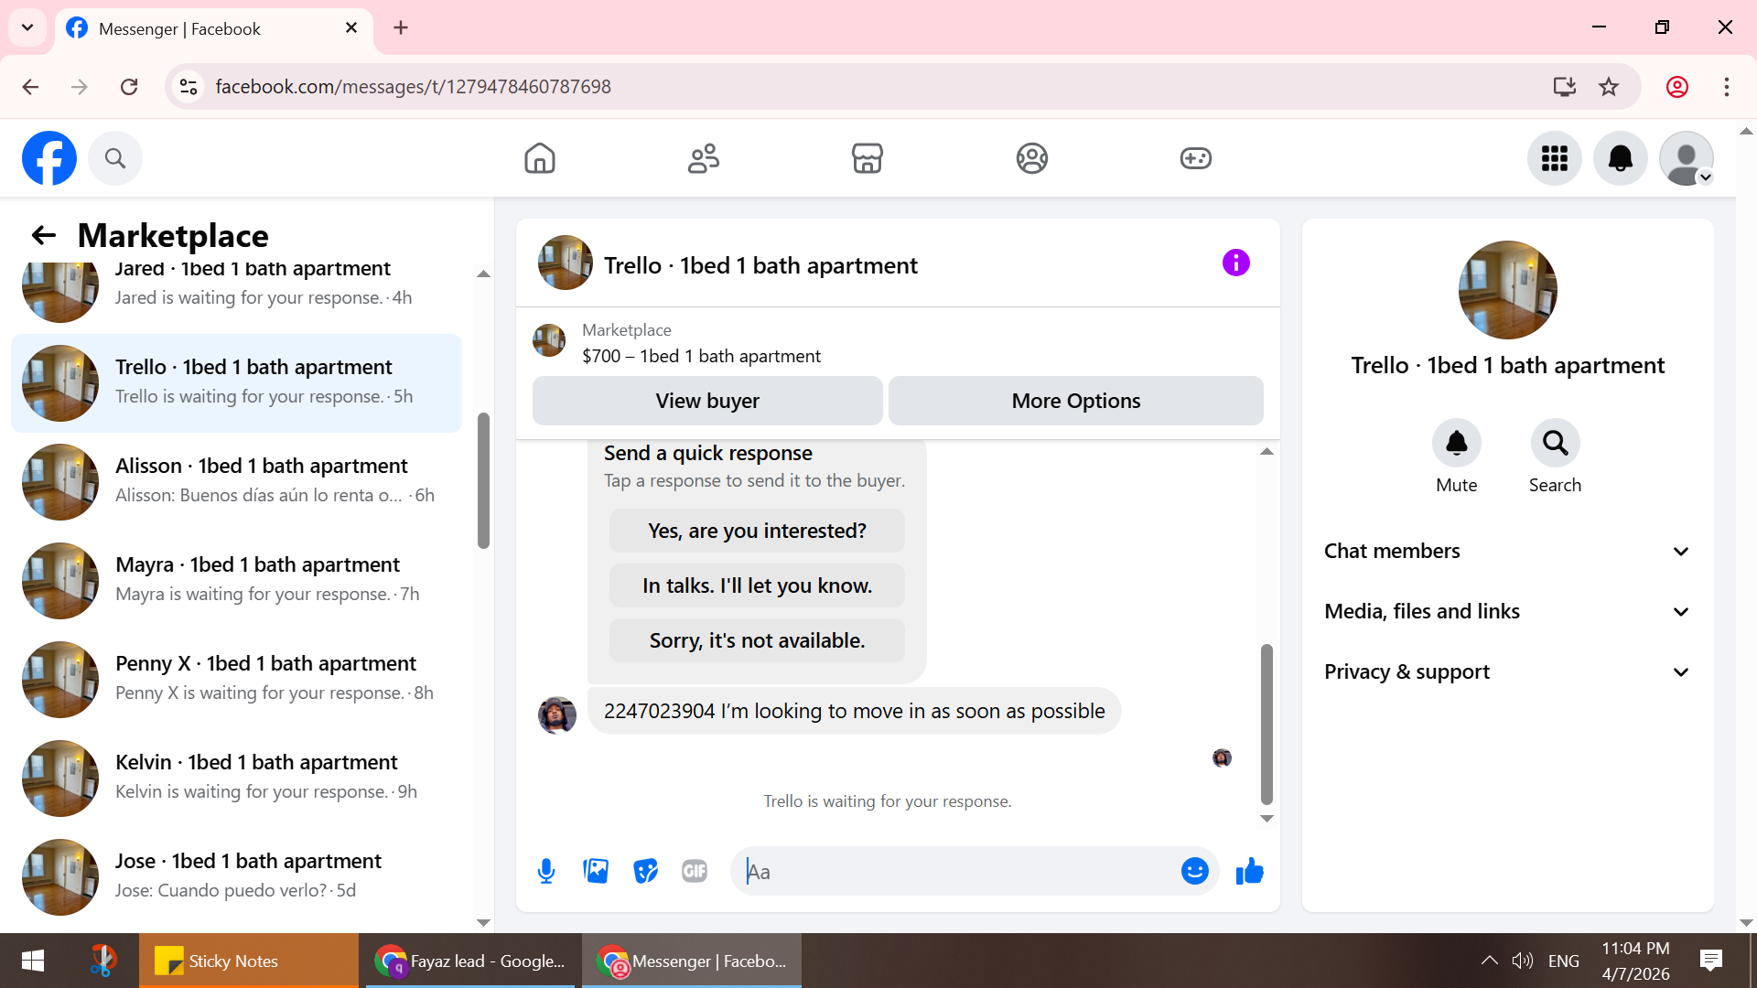1757x988 pixels.
Task: Send quick response 'Sorry, it's not available.'
Action: (x=757, y=641)
